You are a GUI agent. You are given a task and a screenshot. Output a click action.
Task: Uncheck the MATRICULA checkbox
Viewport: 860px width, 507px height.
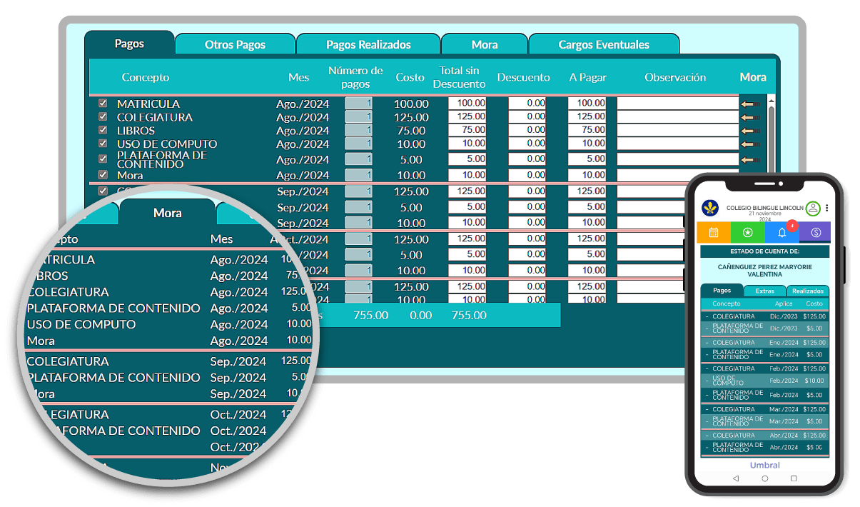point(103,104)
